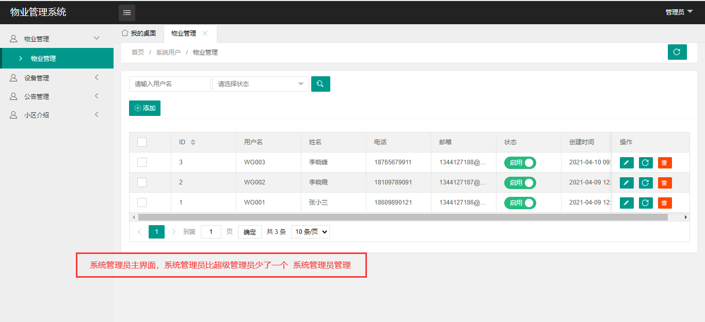Image resolution: width=705 pixels, height=322 pixels.
Task: Click the refresh button beside the breadcrumb
Action: [x=677, y=52]
